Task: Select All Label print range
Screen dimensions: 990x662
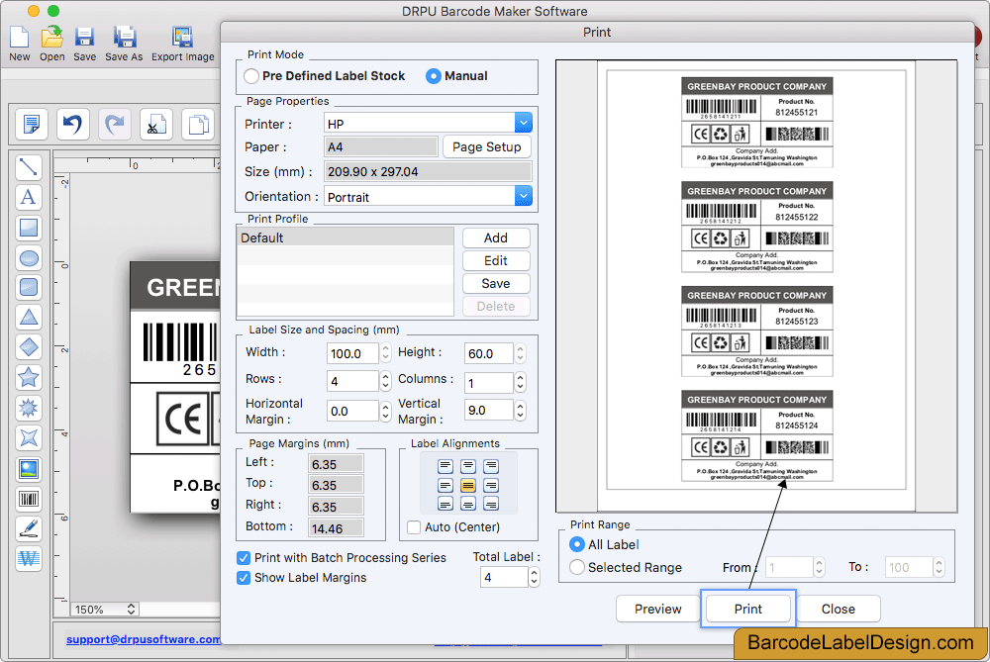Action: (x=576, y=544)
